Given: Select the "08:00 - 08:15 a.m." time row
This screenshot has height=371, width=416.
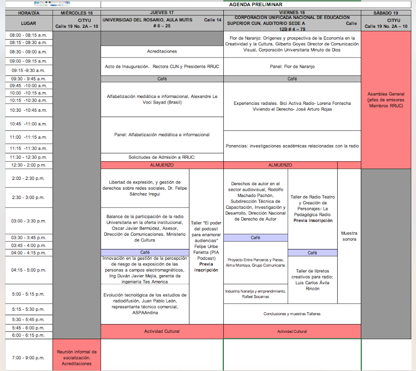Looking at the screenshot, I should (x=29, y=35).
